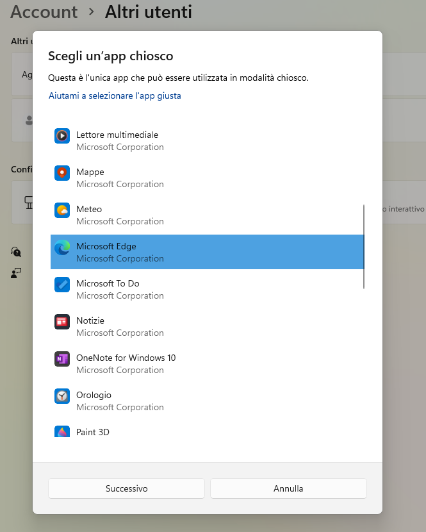
Task: Go back to Account in the breadcrumb
Action: (x=44, y=12)
